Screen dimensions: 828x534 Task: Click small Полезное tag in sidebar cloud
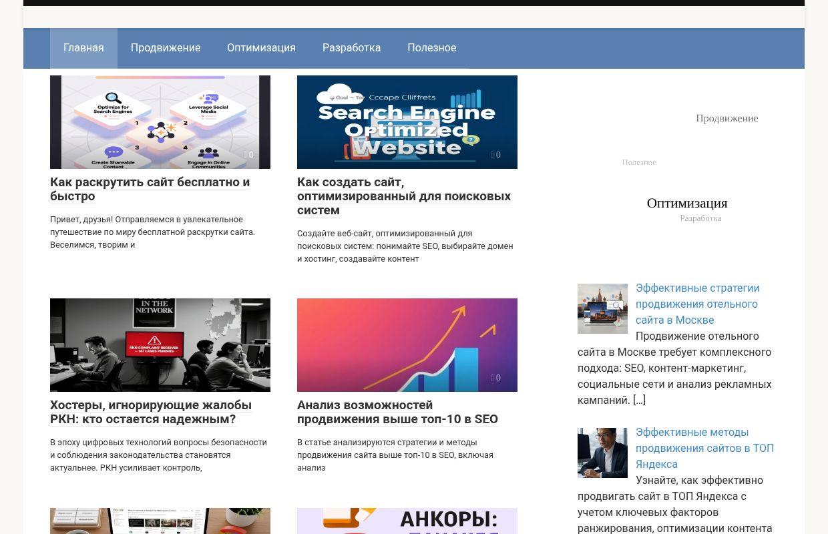[639, 162]
